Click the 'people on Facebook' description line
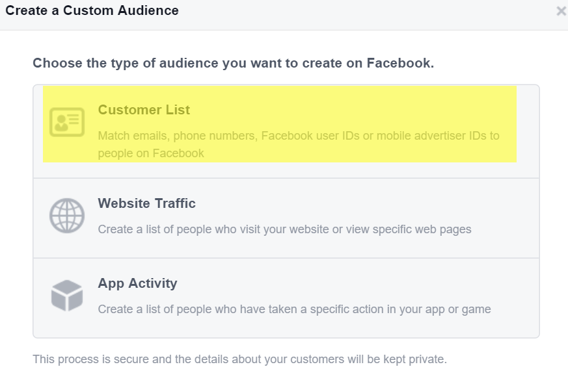 tap(151, 153)
